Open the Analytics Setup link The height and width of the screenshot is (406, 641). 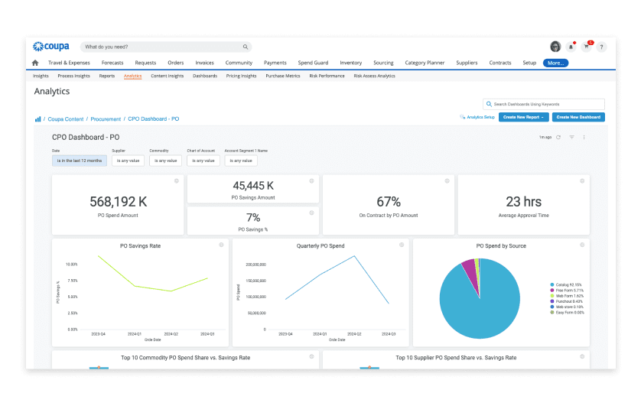[477, 117]
